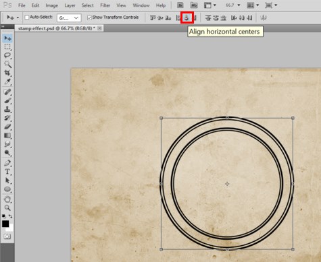Select the Hand tool
Viewport: 321px width, 262px height.
point(7,199)
